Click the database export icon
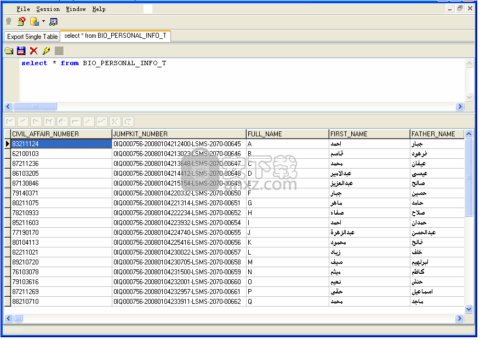 (35, 21)
